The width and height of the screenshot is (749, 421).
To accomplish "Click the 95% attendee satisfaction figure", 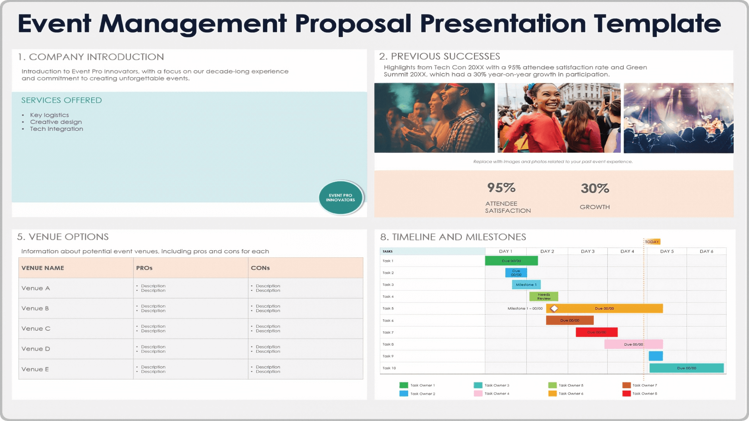I will tap(501, 188).
